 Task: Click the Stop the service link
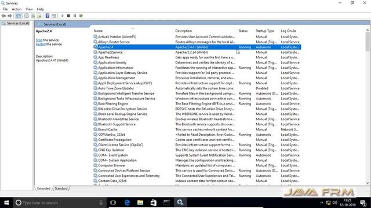click(39, 40)
